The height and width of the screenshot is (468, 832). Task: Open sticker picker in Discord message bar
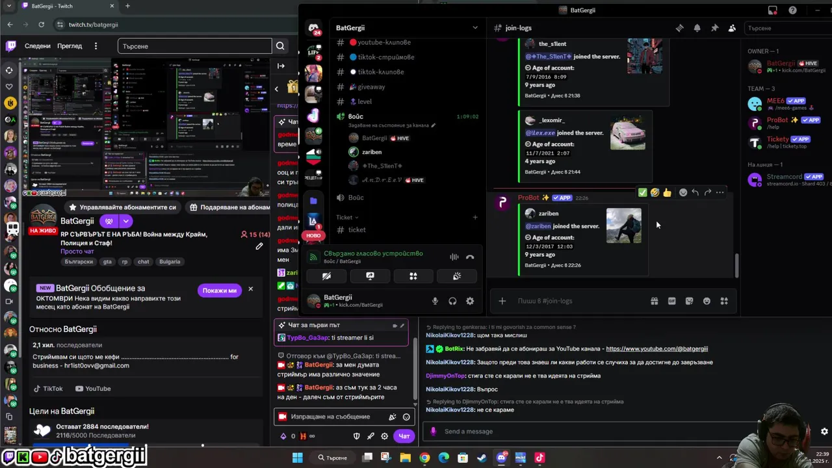tap(689, 301)
